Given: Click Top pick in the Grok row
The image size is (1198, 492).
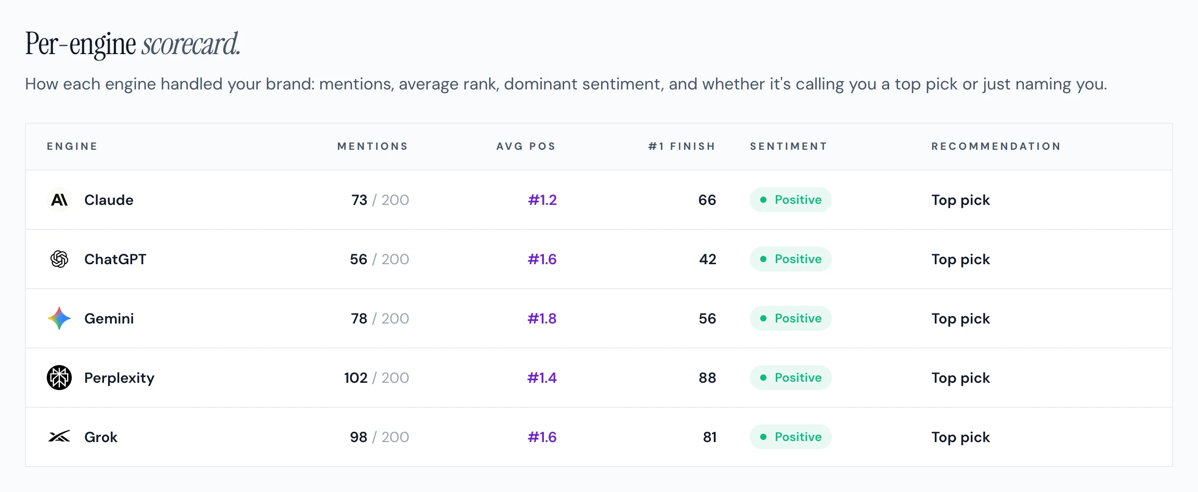Looking at the screenshot, I should [960, 437].
